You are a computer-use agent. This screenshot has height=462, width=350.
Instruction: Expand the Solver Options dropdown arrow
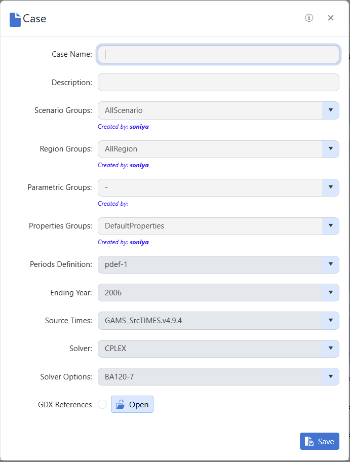331,376
